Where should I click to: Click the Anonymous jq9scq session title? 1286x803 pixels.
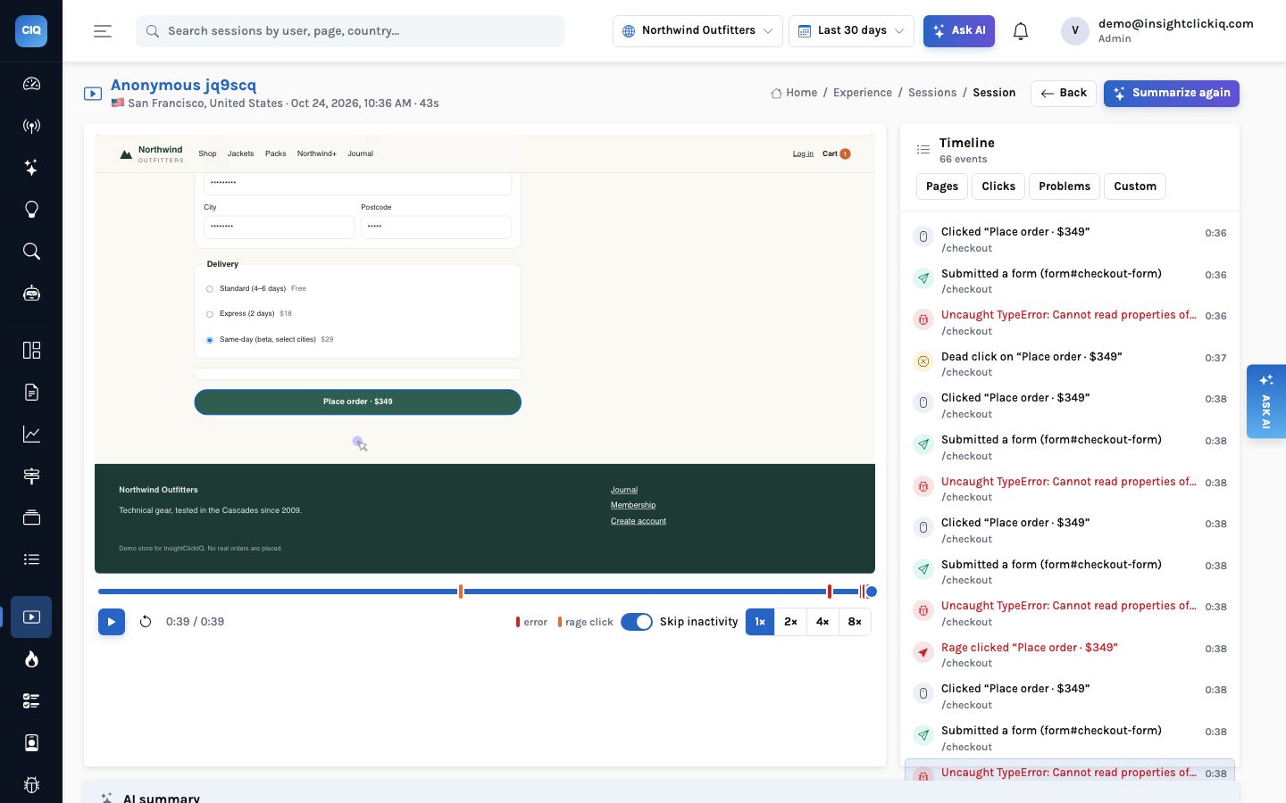(183, 85)
